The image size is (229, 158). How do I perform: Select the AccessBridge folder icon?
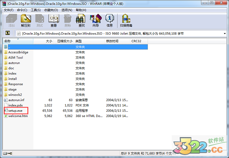click(x=6, y=52)
